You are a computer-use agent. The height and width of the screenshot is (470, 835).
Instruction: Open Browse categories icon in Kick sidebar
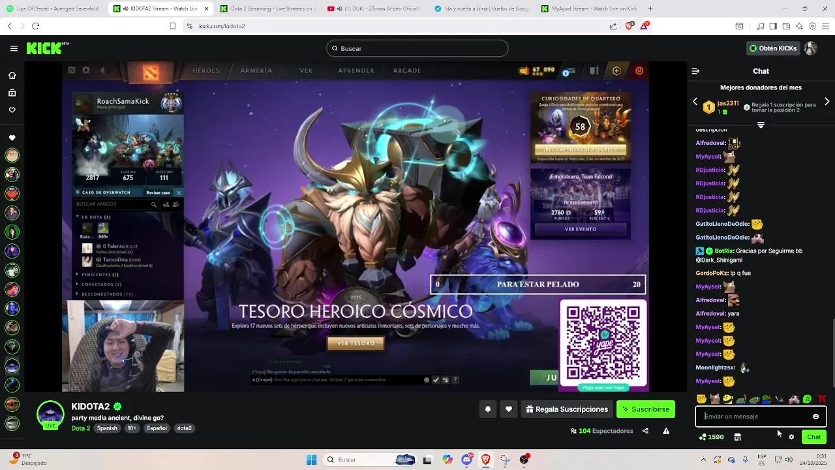(12, 93)
